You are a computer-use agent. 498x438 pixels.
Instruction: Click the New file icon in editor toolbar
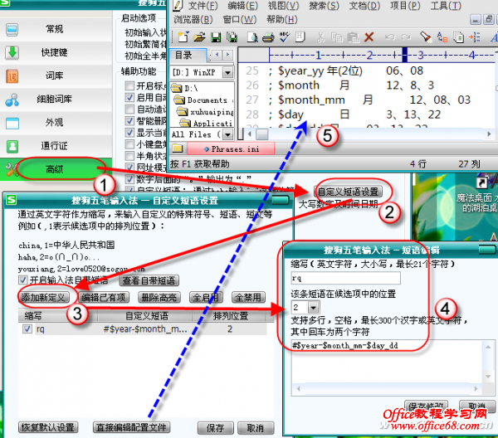(183, 37)
